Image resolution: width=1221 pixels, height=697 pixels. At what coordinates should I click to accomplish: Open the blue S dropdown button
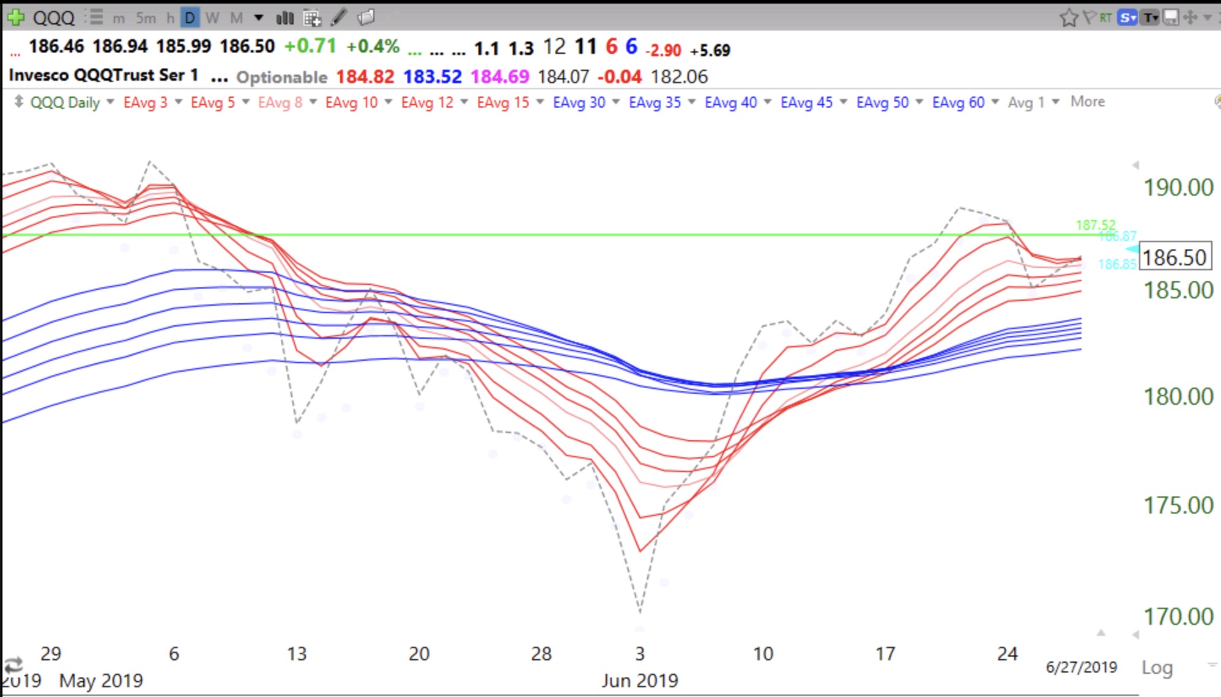point(1127,18)
